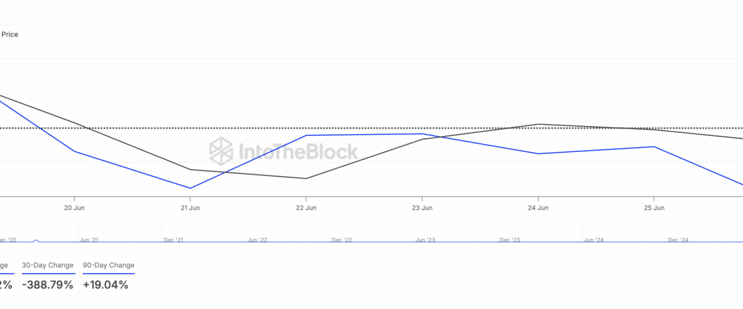This screenshot has width=743, height=309.
Task: Jump to Dec '24 in range navigator
Action: pyautogui.click(x=679, y=240)
